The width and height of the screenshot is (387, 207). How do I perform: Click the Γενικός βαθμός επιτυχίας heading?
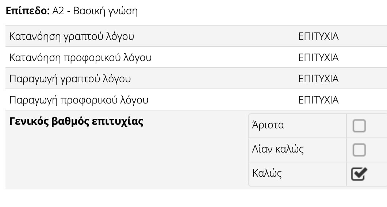click(76, 121)
